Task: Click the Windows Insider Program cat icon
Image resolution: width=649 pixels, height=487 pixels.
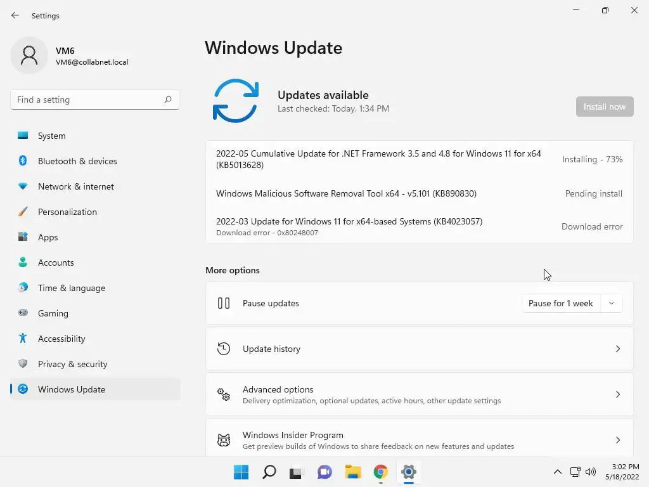Action: [x=224, y=440]
